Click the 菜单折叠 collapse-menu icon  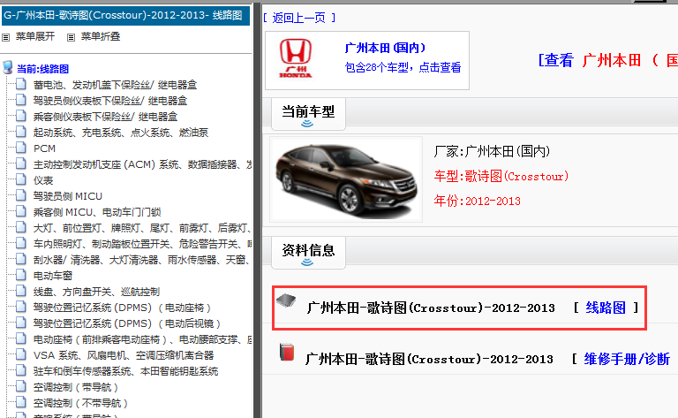(71, 37)
